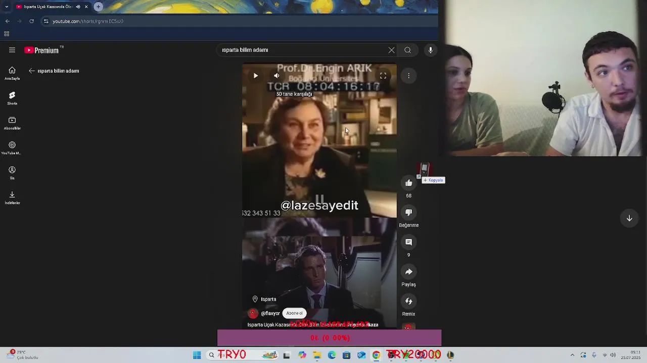Image resolution: width=647 pixels, height=363 pixels.
Task: Open the Isparta location tag
Action: (x=264, y=299)
